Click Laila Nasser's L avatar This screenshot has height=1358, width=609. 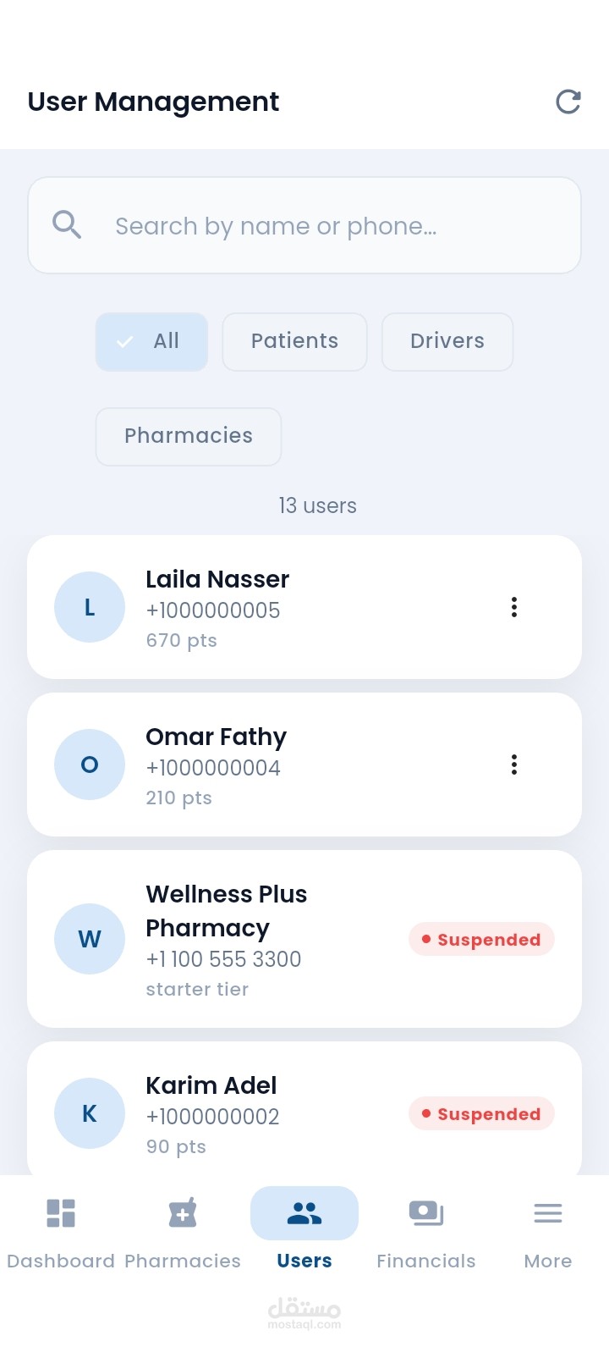[x=90, y=607]
